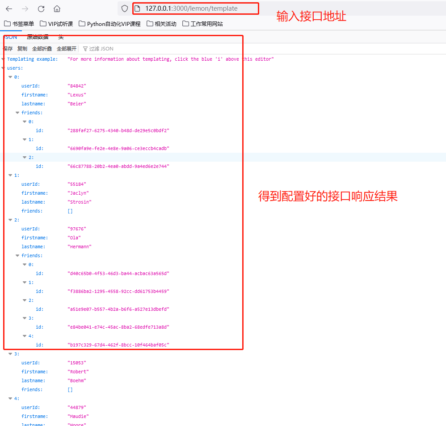Image resolution: width=446 pixels, height=426 pixels.
Task: Select empty friends array of user Jaclyn
Action: click(x=70, y=211)
